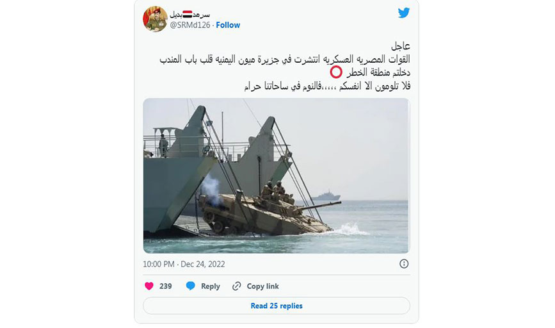
Task: Click the عاجل line of the tweet
Action: [x=401, y=45]
